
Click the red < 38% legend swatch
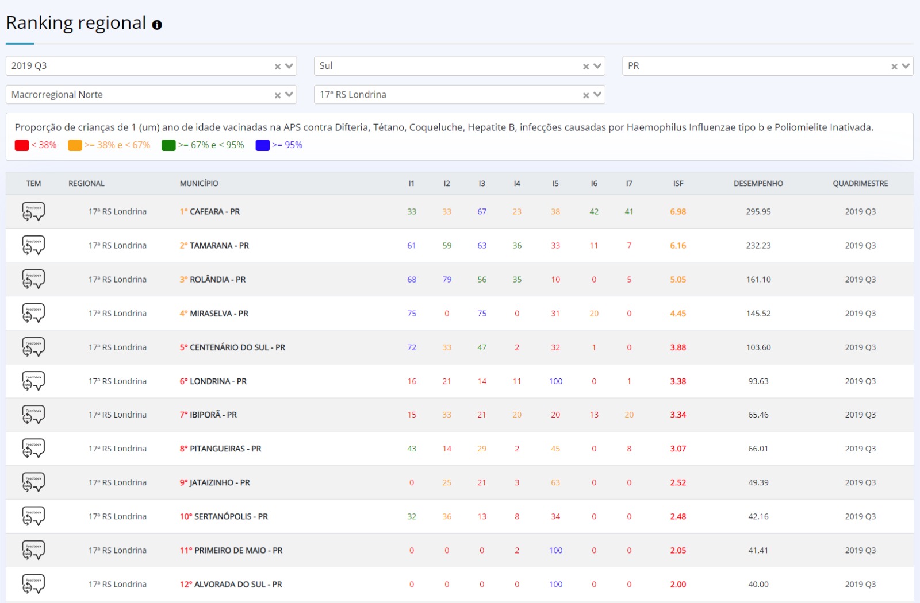coord(22,145)
